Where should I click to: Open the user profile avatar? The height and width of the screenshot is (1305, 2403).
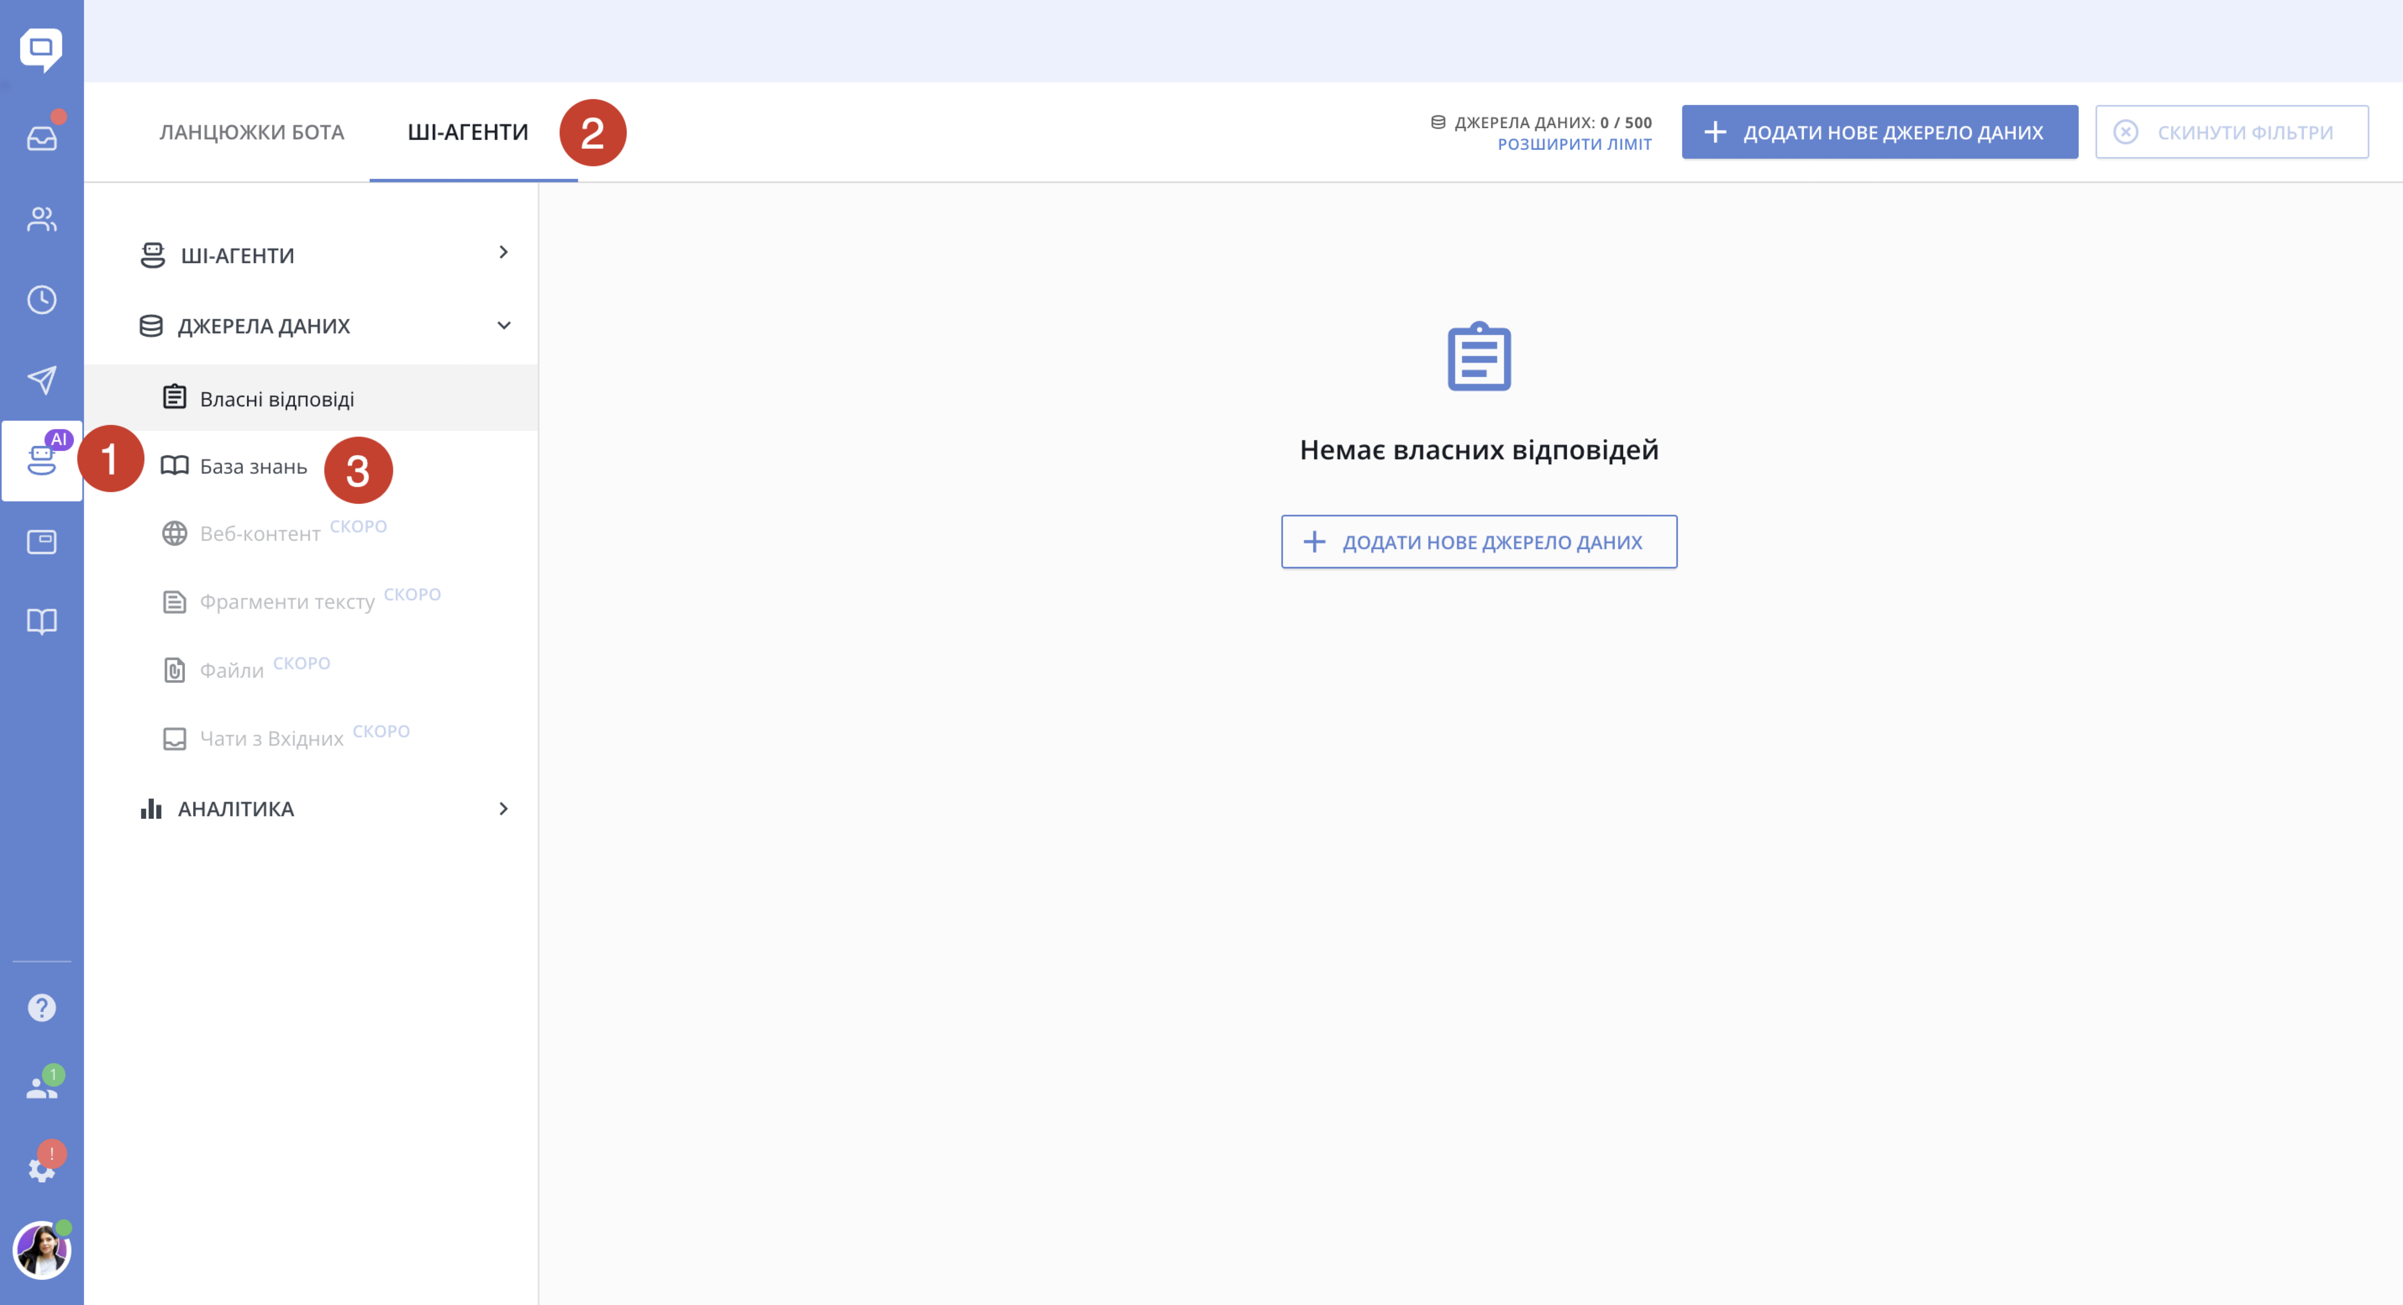41,1250
